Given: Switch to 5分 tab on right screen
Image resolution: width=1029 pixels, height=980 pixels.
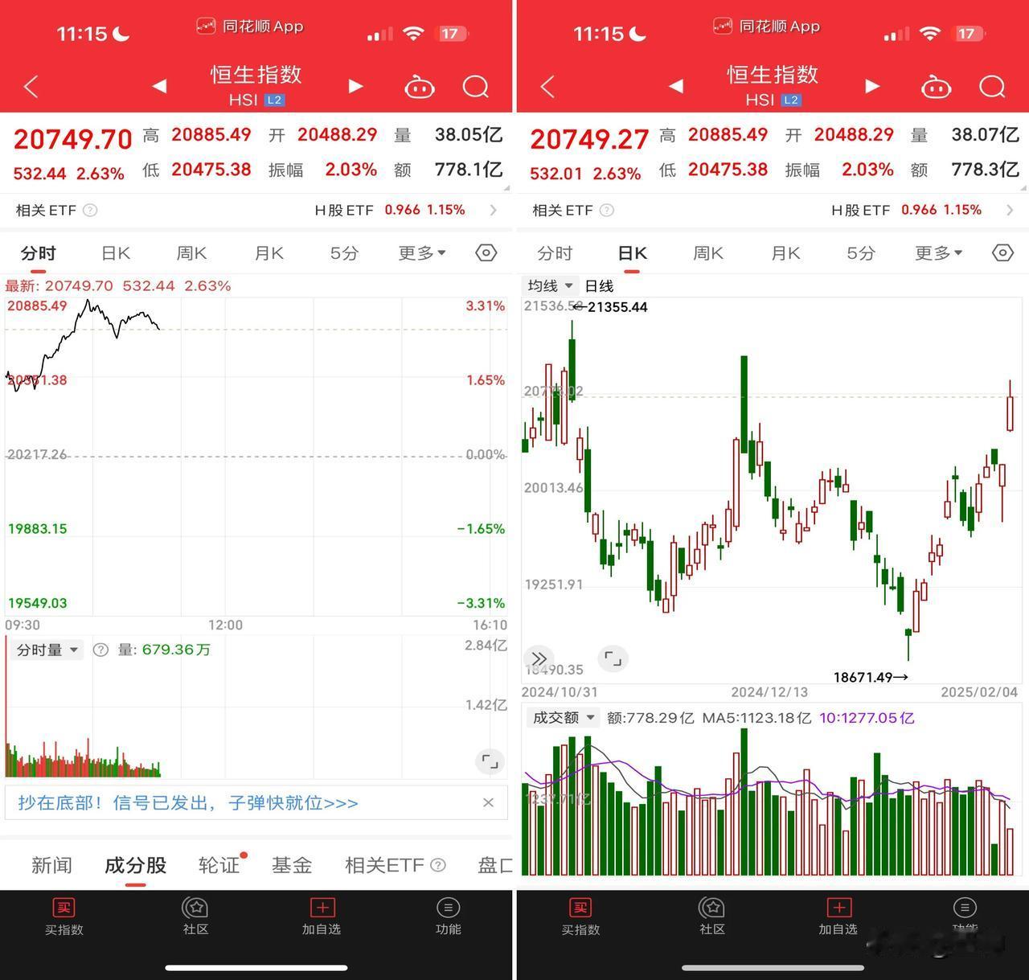Looking at the screenshot, I should (x=861, y=253).
